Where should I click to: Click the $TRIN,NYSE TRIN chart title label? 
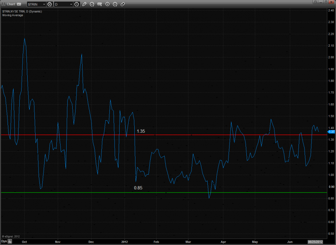pyautogui.click(x=22, y=11)
